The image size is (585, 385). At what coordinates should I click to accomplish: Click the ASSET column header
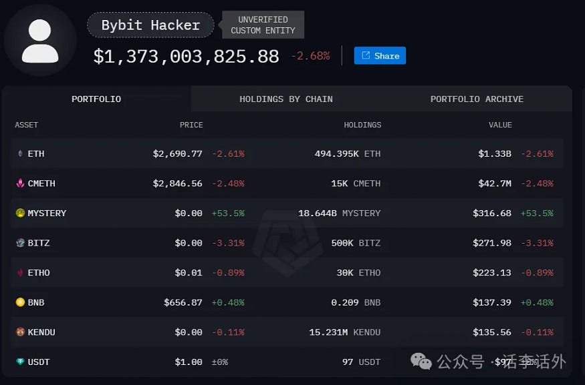click(27, 125)
